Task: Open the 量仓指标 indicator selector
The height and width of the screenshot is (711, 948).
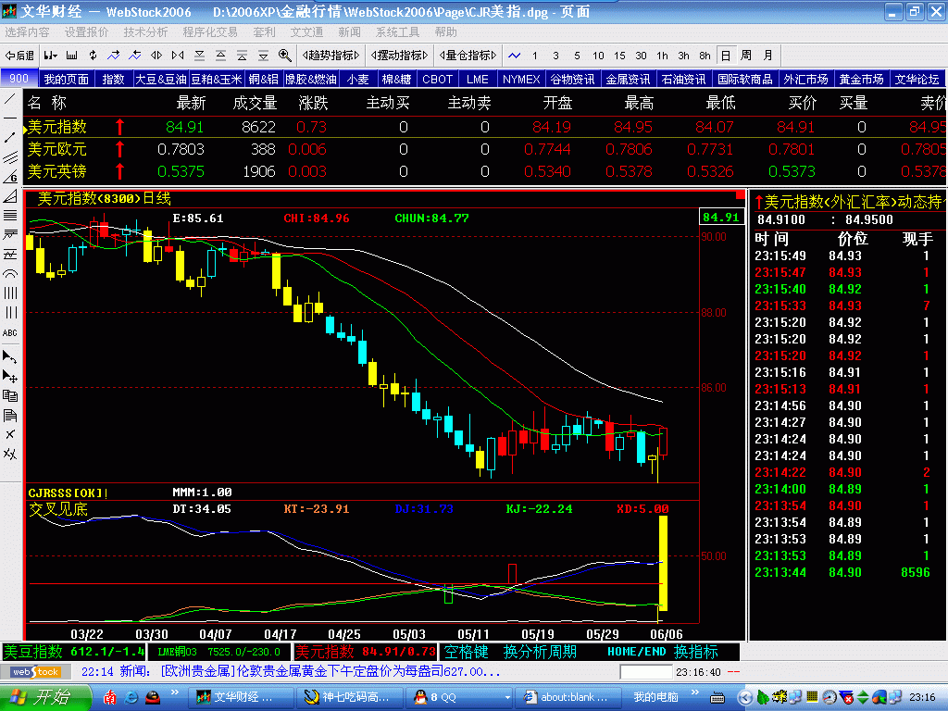Action: pyautogui.click(x=468, y=56)
